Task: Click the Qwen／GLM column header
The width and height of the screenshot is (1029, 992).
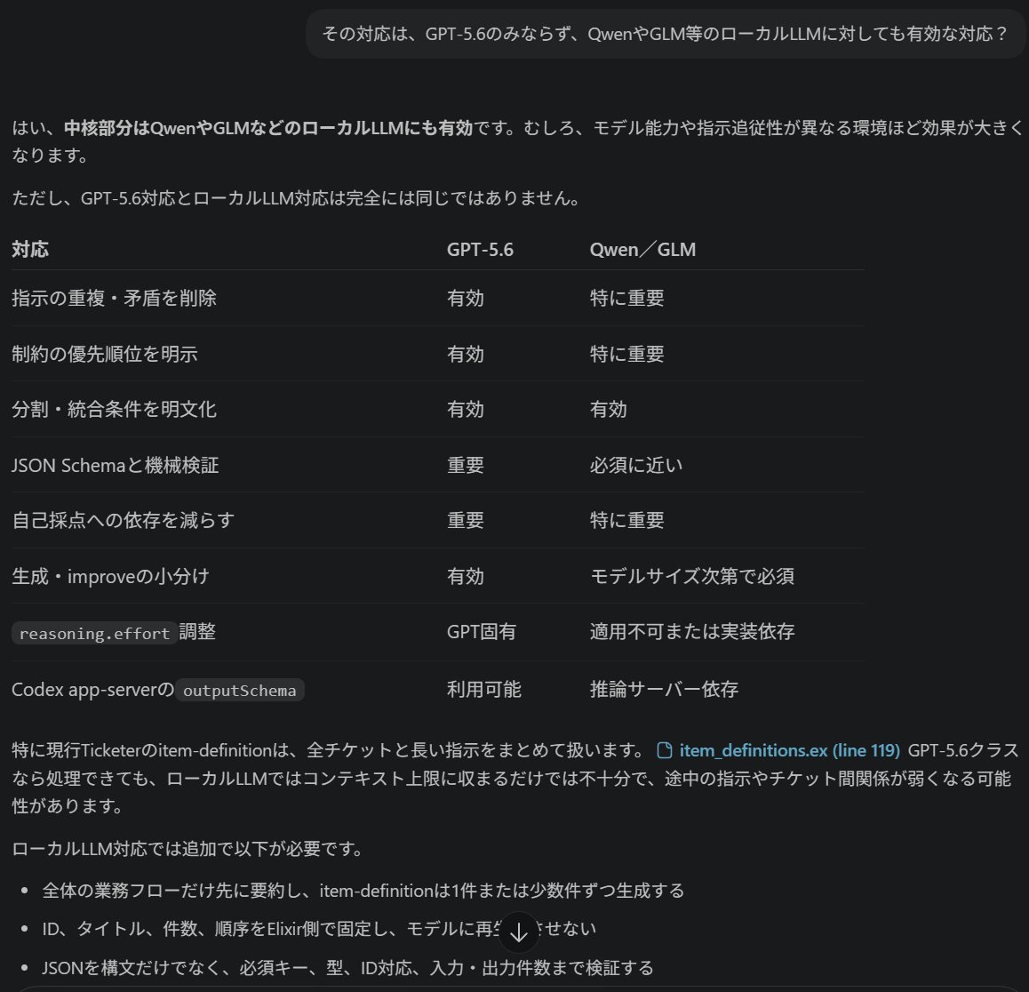Action: click(642, 250)
